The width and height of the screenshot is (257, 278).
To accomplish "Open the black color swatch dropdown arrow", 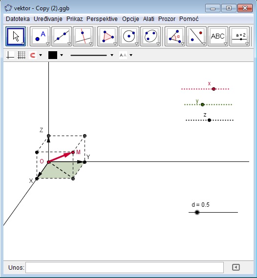I will [x=62, y=55].
